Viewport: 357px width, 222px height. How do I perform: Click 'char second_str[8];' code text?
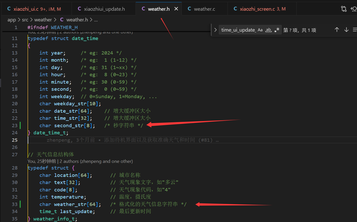tap(67, 125)
